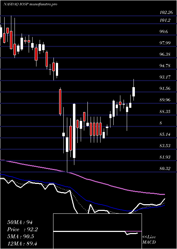
Task: Click inside the Live MACD inset panel
Action: coord(97,231)
